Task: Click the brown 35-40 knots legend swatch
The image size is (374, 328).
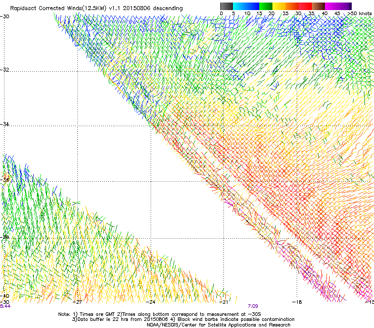Action: pyautogui.click(x=318, y=6)
